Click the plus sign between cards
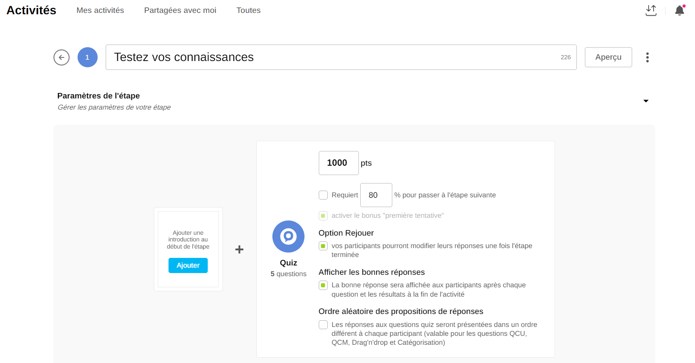This screenshot has width=695, height=363. (239, 249)
